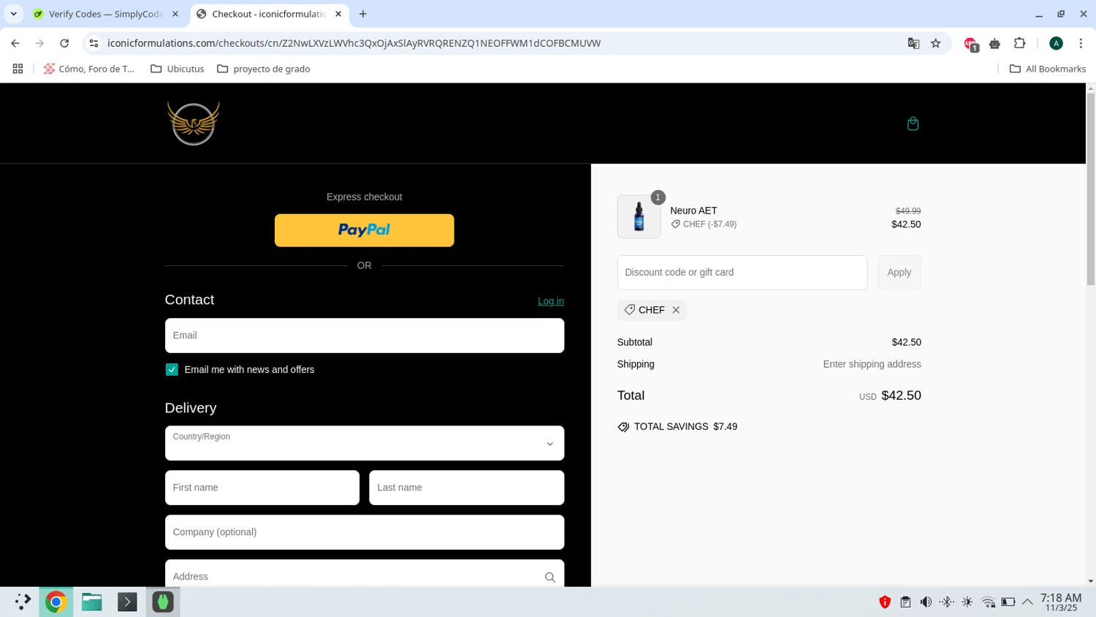Click the Enter shipping address text

click(872, 364)
